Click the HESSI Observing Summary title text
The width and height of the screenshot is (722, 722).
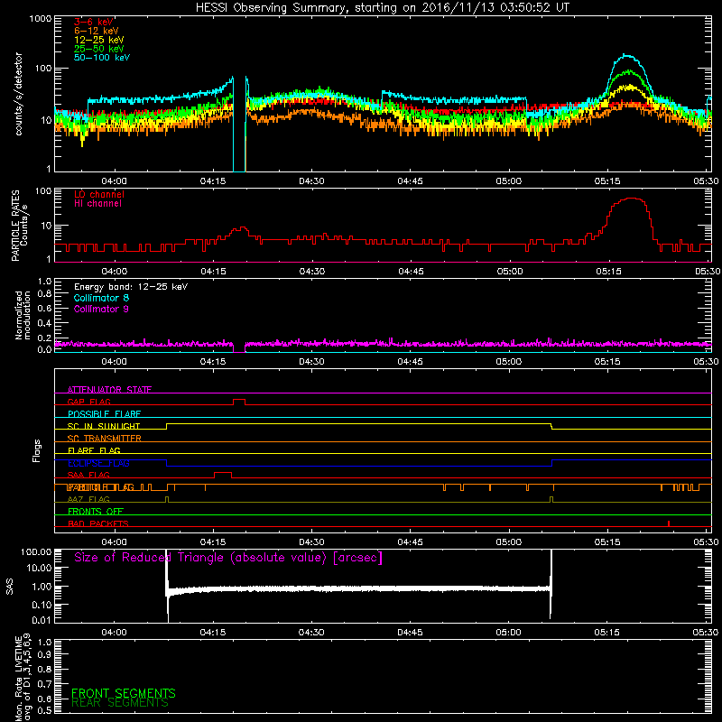coord(383,8)
